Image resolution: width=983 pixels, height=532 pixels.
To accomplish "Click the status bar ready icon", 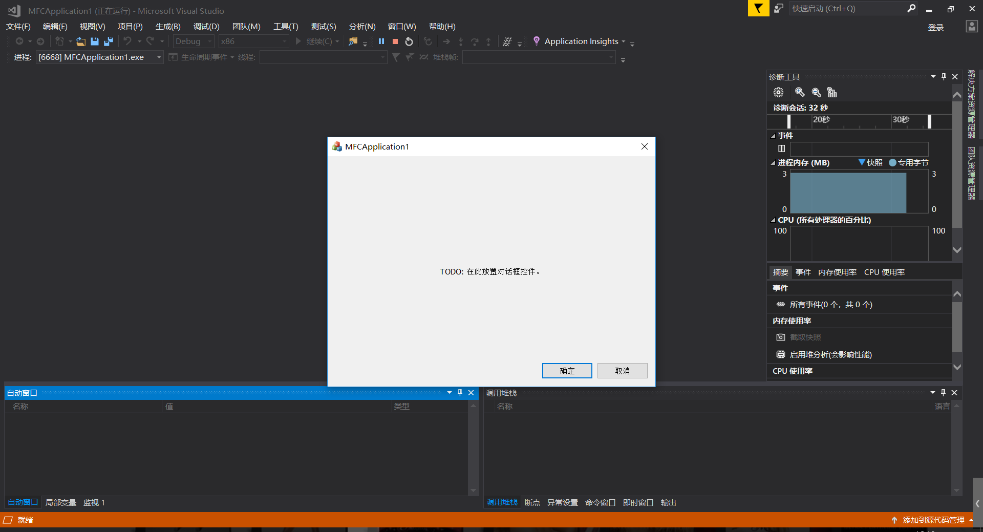I will (x=8, y=520).
